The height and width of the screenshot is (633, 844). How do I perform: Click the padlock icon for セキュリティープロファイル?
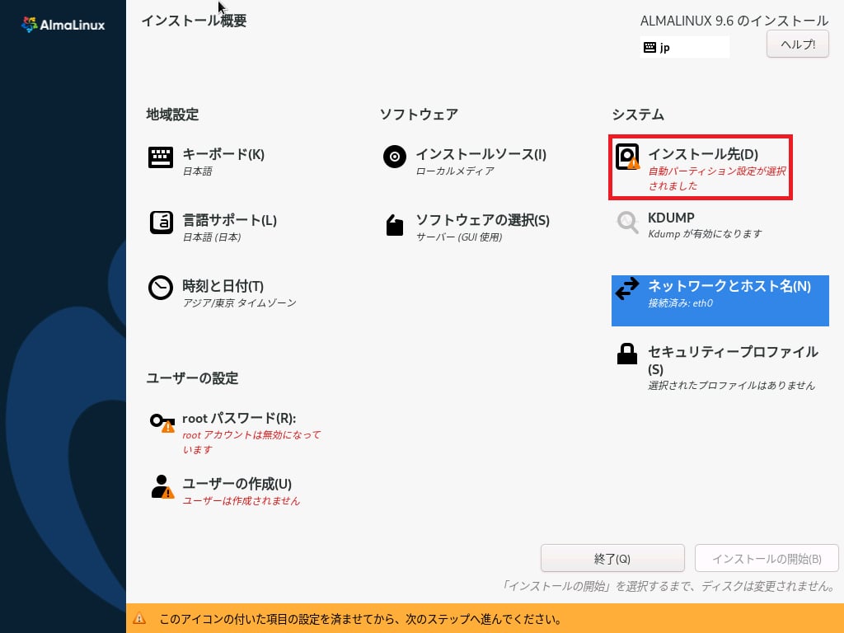click(627, 354)
